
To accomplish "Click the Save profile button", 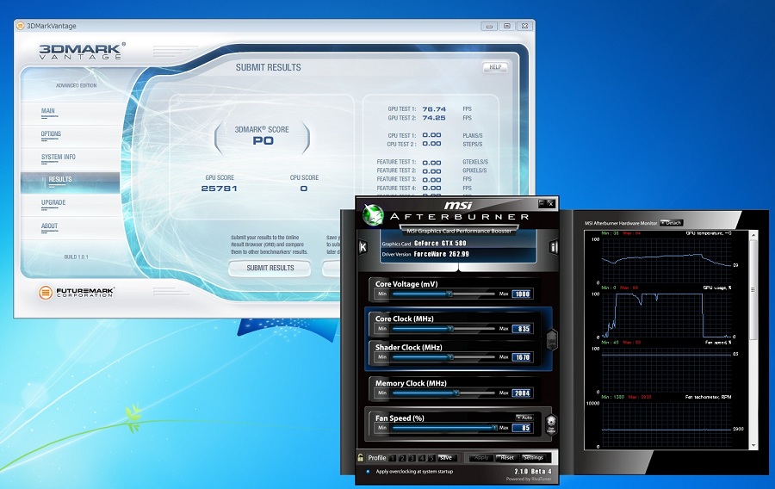I will click(x=447, y=458).
